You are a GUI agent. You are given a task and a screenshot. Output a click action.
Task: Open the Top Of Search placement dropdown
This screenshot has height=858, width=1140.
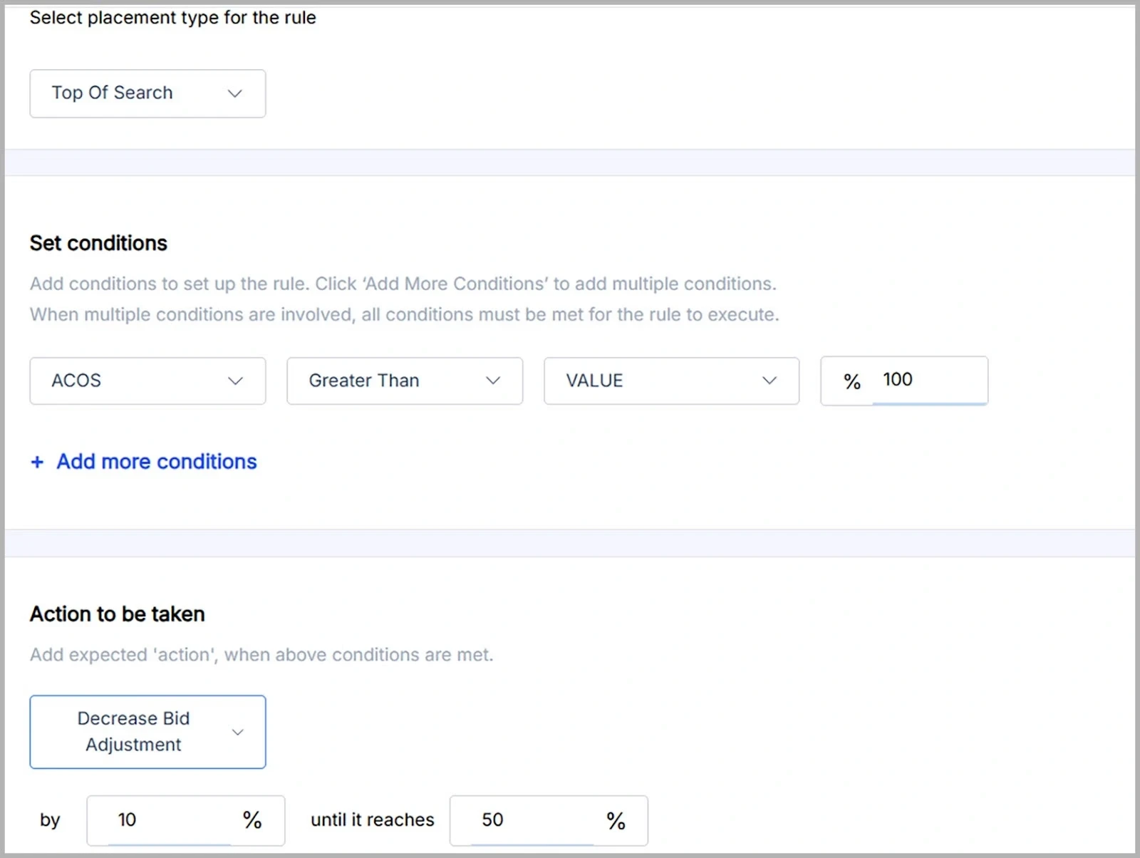[147, 93]
